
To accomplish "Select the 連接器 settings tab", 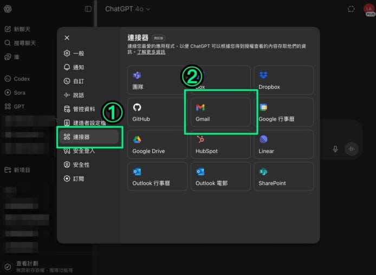I will click(x=89, y=137).
